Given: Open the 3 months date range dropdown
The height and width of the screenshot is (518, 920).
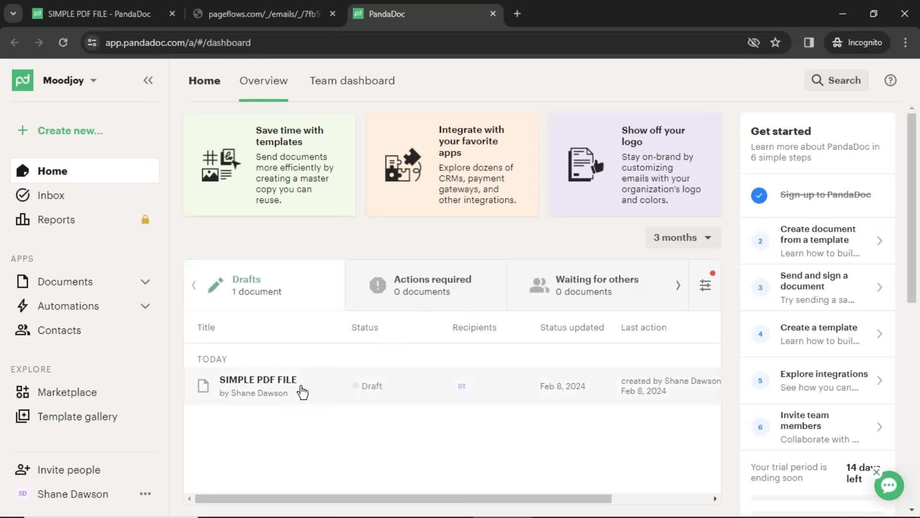Looking at the screenshot, I should pos(681,237).
